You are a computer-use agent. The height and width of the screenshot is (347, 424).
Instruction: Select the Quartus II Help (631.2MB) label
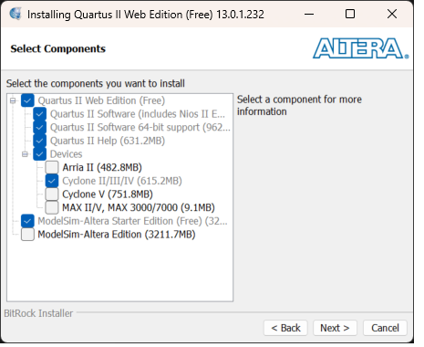(x=108, y=141)
